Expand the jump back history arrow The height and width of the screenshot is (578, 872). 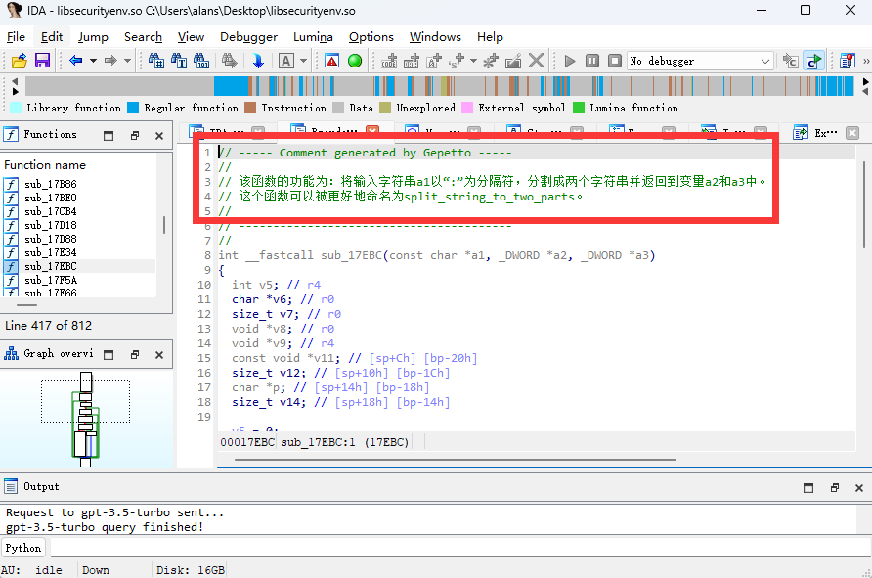(93, 61)
